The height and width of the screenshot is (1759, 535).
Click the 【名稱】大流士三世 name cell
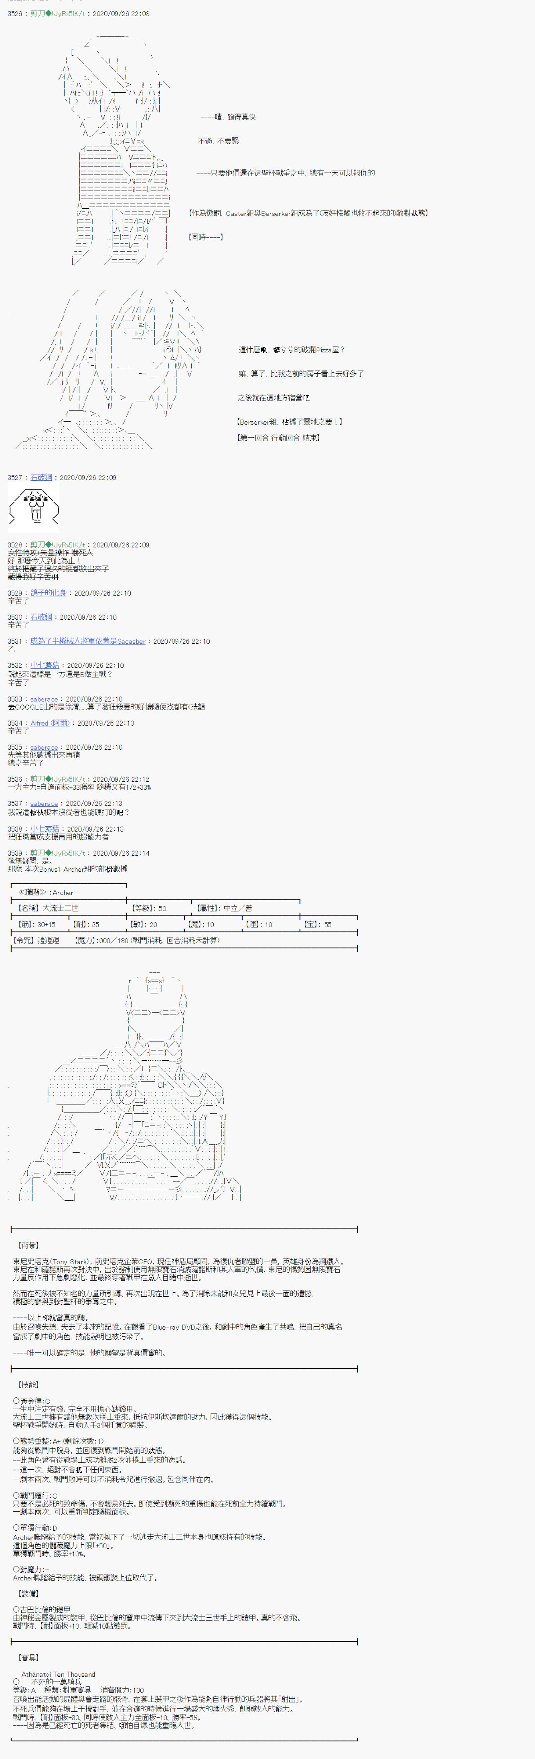coord(47,908)
